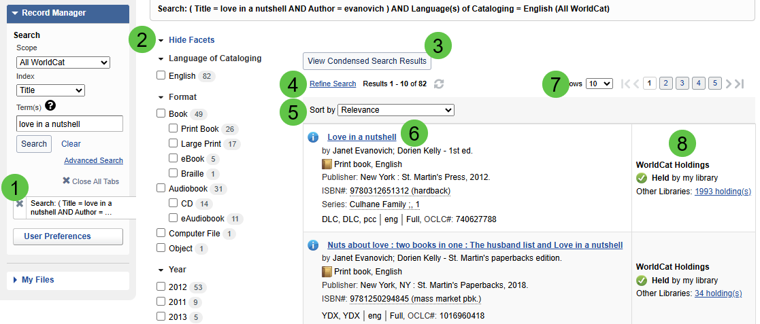Check the eBook facet

coord(173,158)
